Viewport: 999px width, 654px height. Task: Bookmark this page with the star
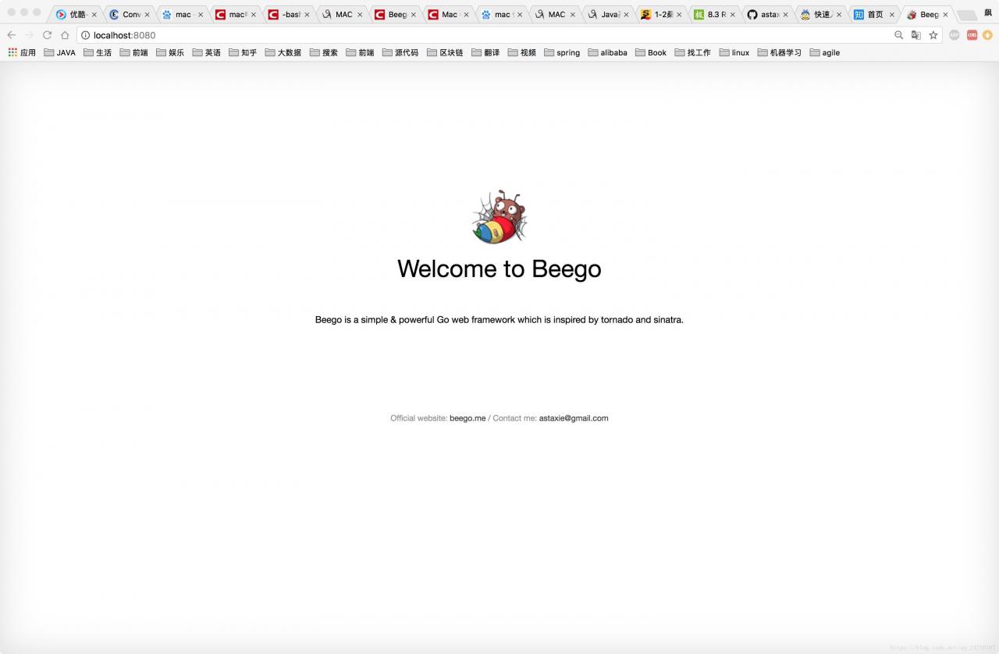[x=933, y=35]
